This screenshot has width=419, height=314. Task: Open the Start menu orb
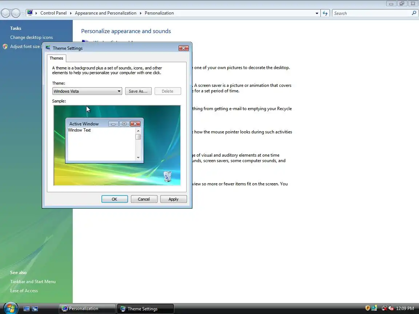tap(11, 308)
